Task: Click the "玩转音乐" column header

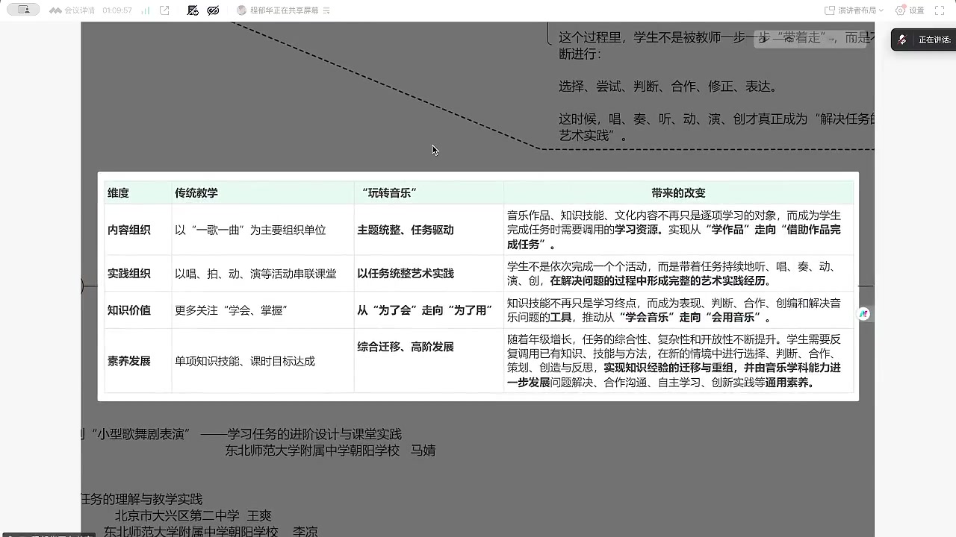Action: (429, 192)
